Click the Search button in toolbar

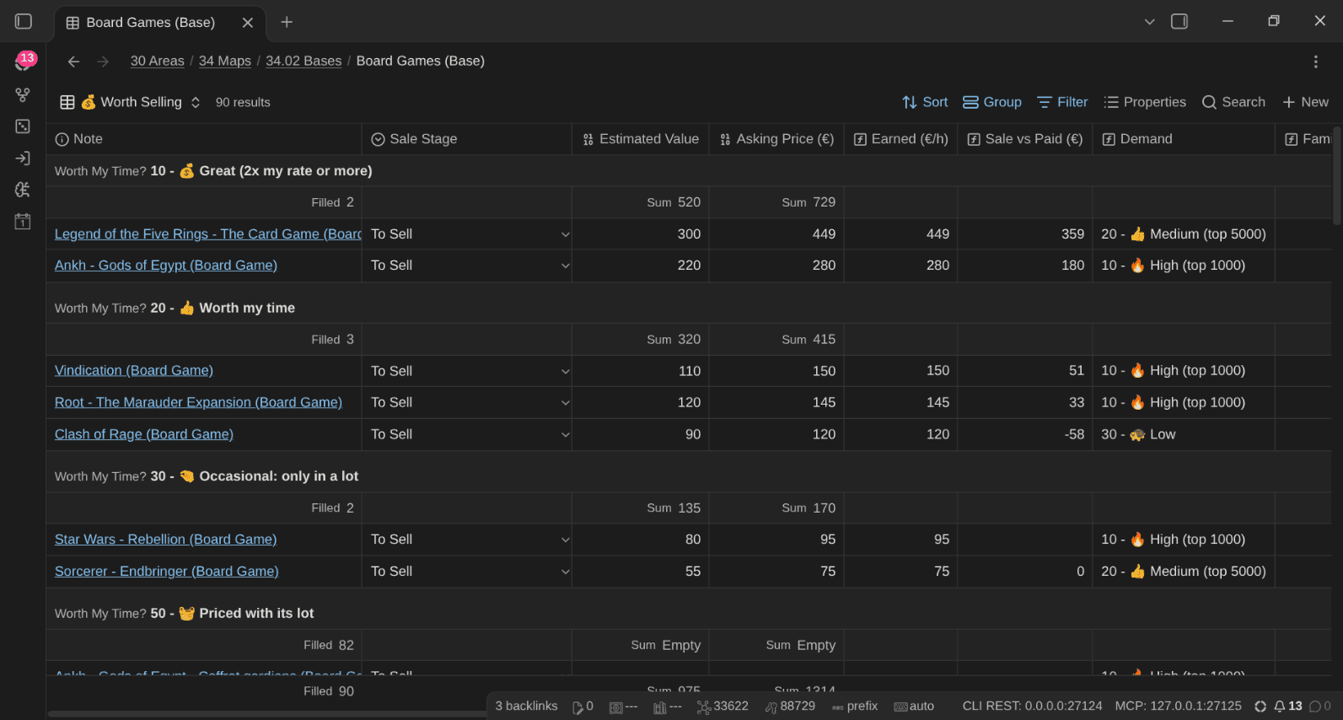click(1233, 102)
